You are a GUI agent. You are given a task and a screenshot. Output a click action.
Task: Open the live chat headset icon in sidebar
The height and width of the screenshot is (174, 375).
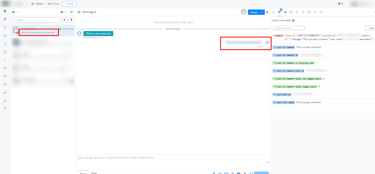tap(5, 36)
